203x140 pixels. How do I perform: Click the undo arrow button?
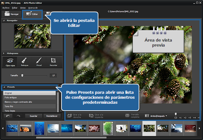point(8,116)
